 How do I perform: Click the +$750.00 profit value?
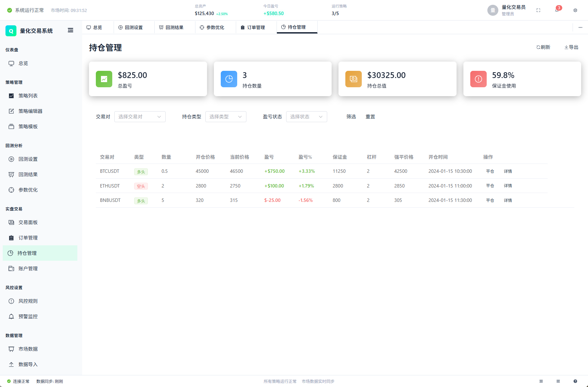pyautogui.click(x=274, y=171)
